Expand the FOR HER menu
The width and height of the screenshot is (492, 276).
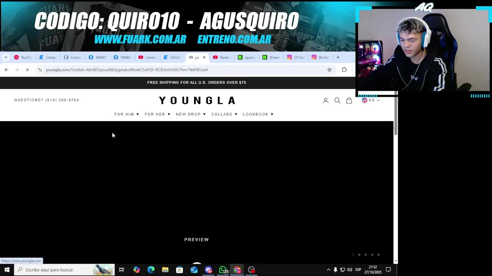click(158, 114)
